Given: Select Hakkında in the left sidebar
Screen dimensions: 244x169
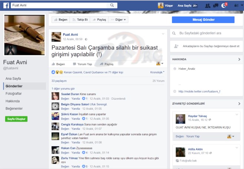Looking at the screenshot, I should pyautogui.click(x=13, y=101).
